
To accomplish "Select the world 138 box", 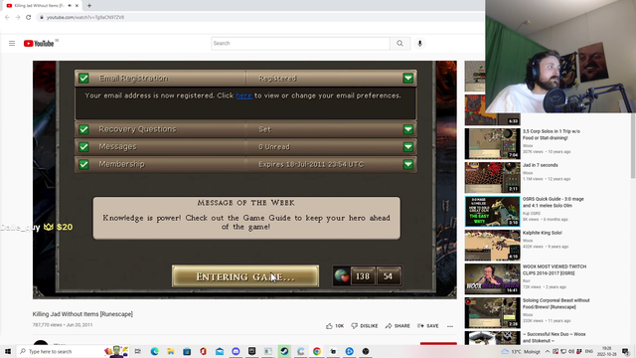I will pyautogui.click(x=363, y=276).
